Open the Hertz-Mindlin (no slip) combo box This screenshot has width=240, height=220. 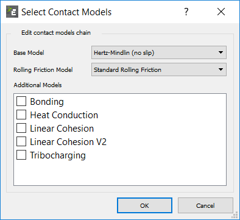click(x=159, y=52)
